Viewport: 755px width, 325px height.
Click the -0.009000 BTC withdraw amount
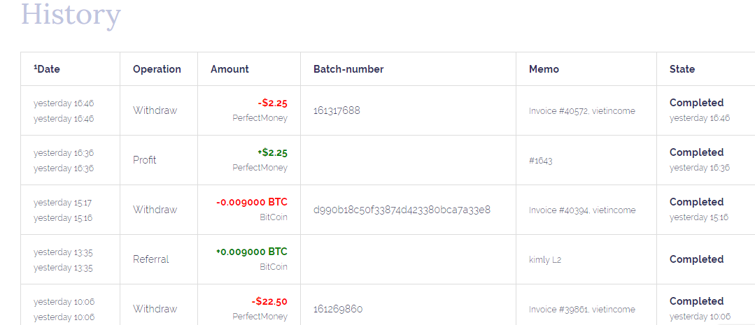(252, 202)
